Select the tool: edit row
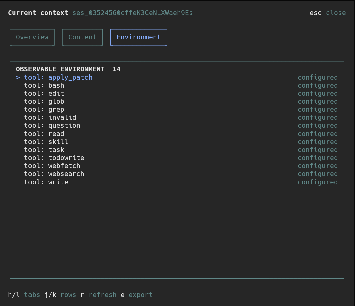The width and height of the screenshot is (355, 306). click(177, 93)
